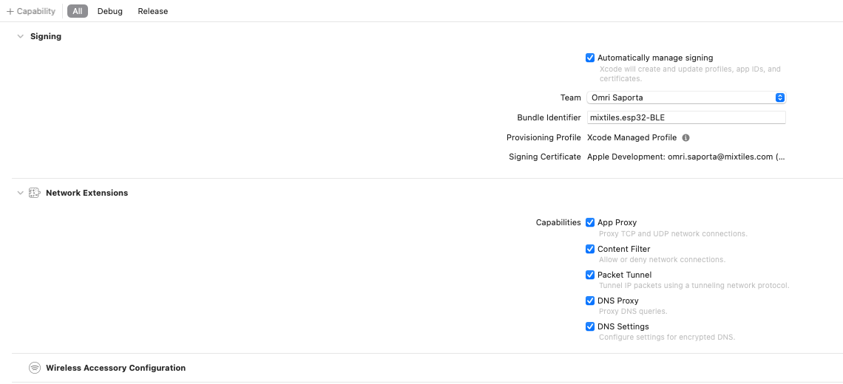Switch to the Debug tab

click(x=110, y=11)
